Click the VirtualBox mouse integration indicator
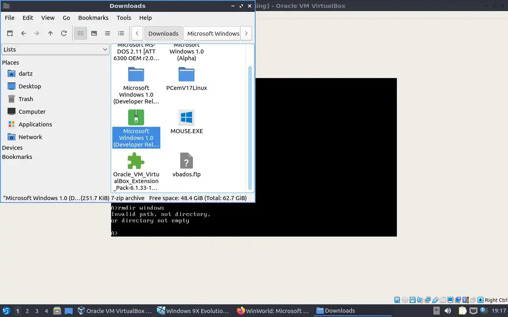508x317 pixels. (x=473, y=300)
